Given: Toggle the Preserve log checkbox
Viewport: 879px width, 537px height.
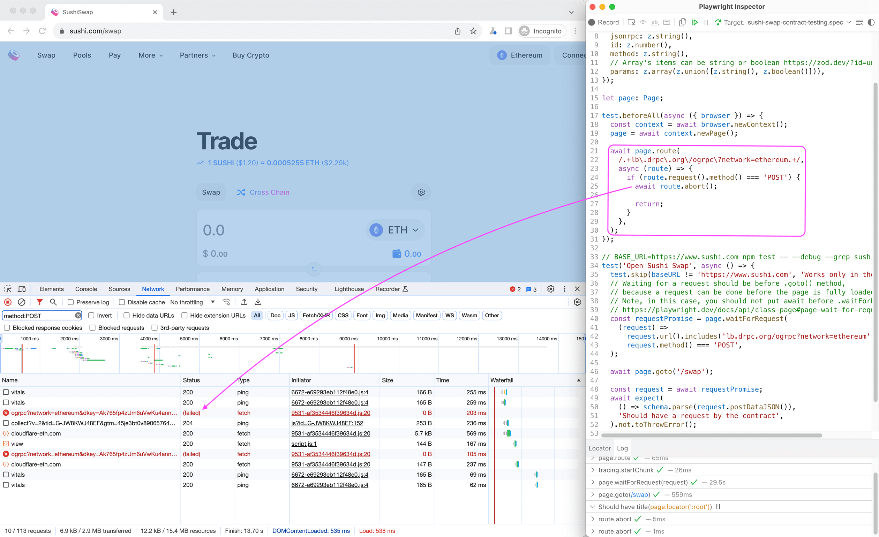Looking at the screenshot, I should click(x=70, y=302).
